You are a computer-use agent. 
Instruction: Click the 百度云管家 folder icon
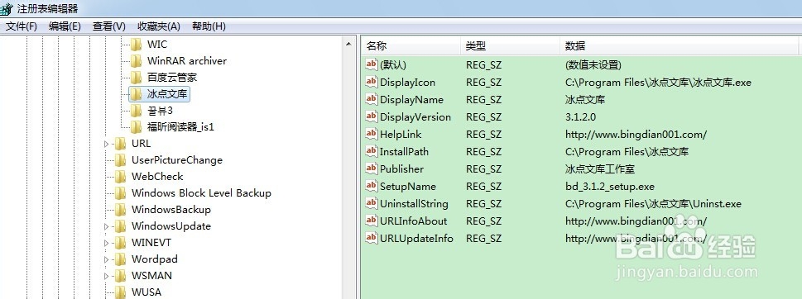136,78
